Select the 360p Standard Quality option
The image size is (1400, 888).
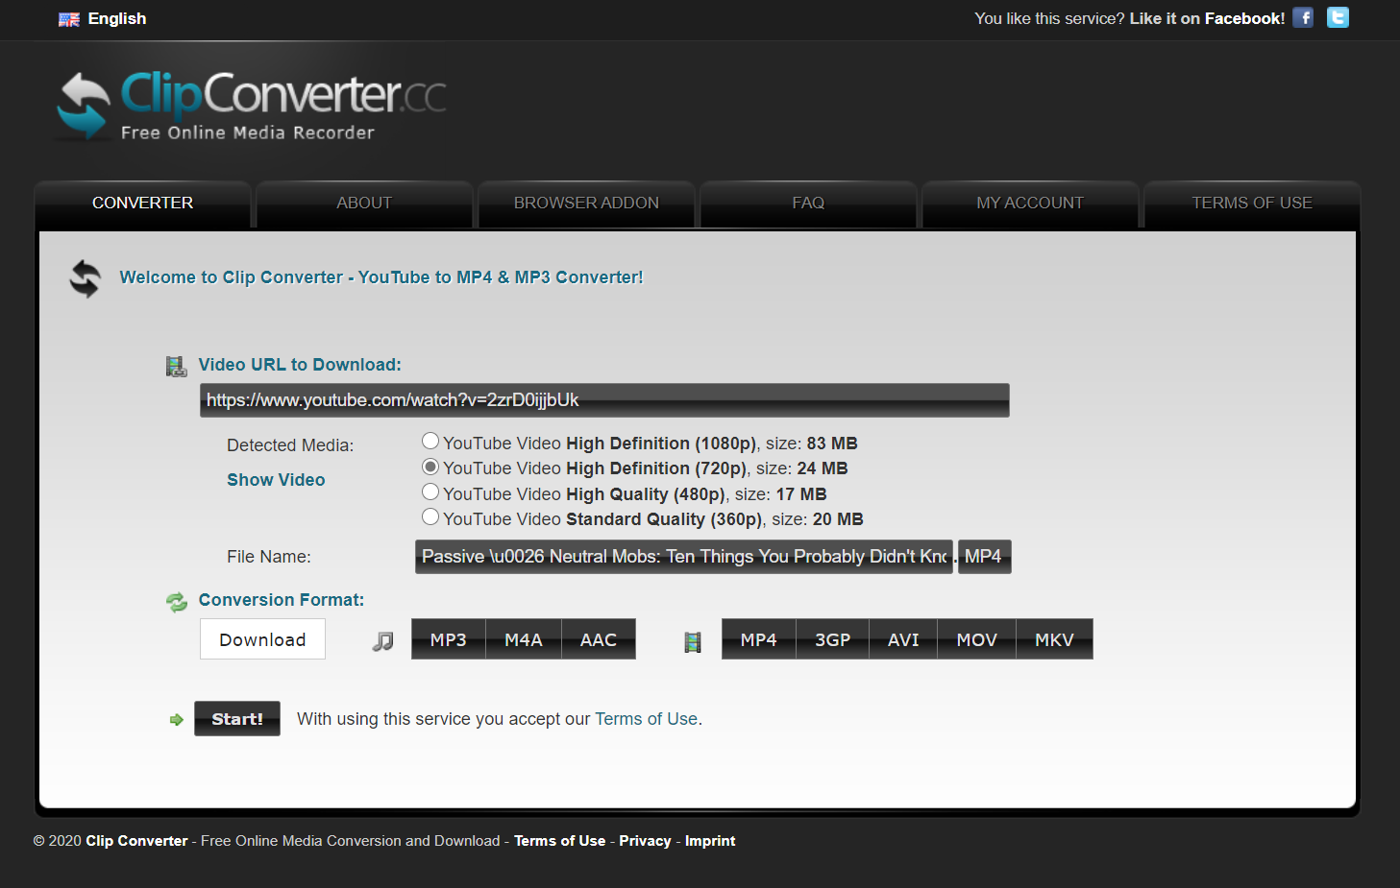click(430, 516)
